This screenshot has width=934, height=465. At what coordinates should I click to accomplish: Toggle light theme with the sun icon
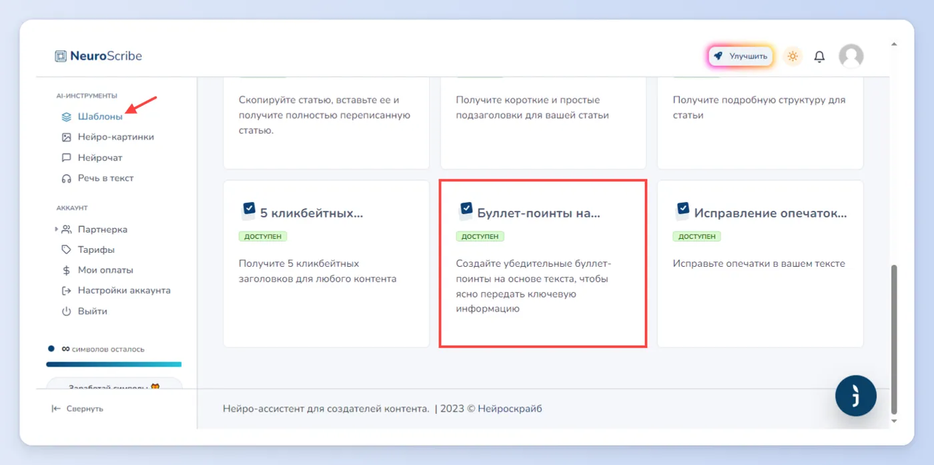point(793,57)
